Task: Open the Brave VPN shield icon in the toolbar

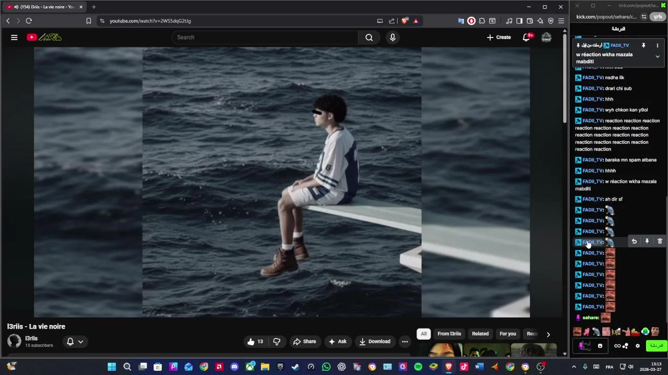Action: 551,21
